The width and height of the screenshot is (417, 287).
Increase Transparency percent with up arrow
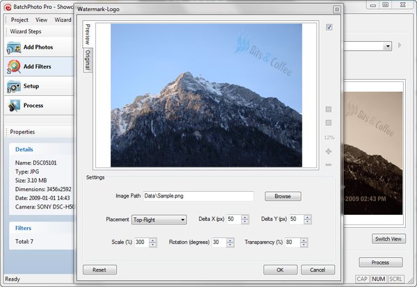pos(304,240)
